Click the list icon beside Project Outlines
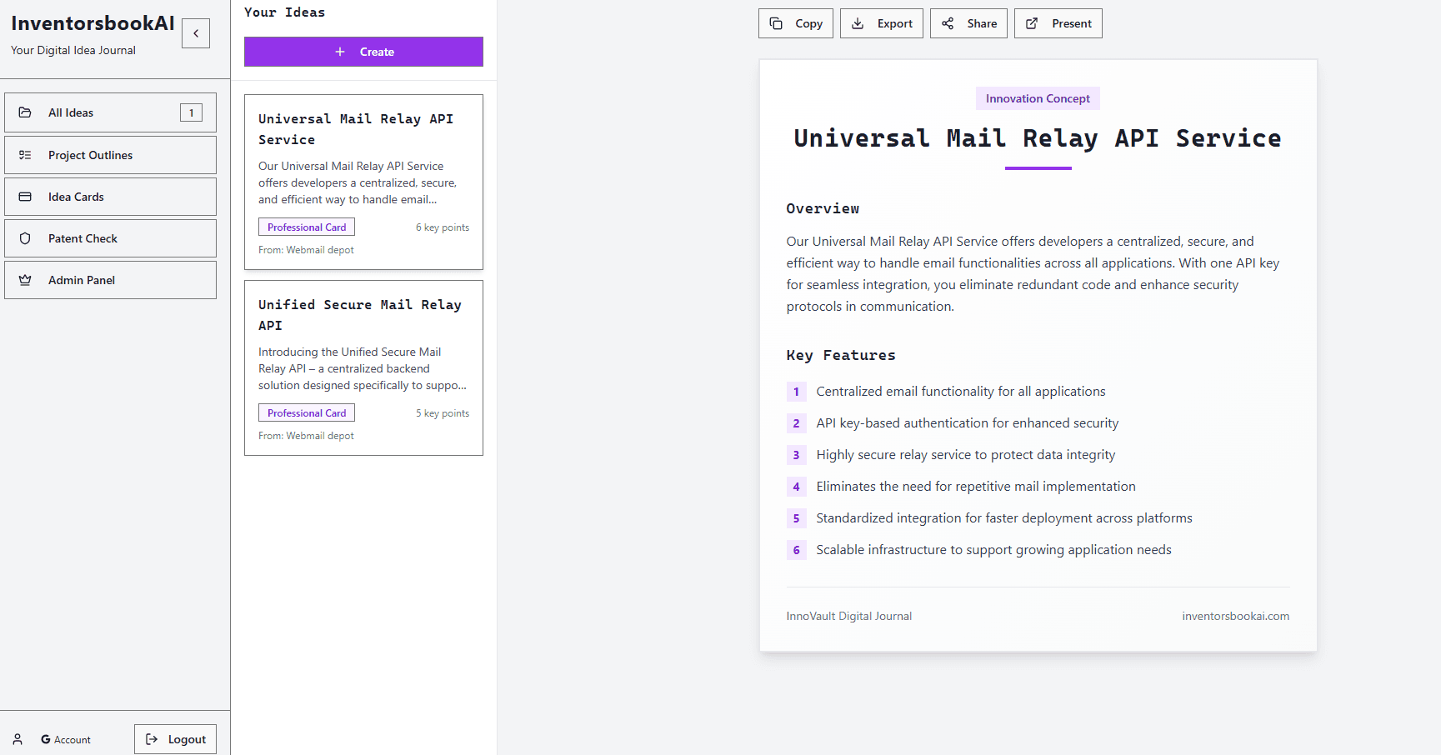The width and height of the screenshot is (1441, 755). tap(25, 155)
